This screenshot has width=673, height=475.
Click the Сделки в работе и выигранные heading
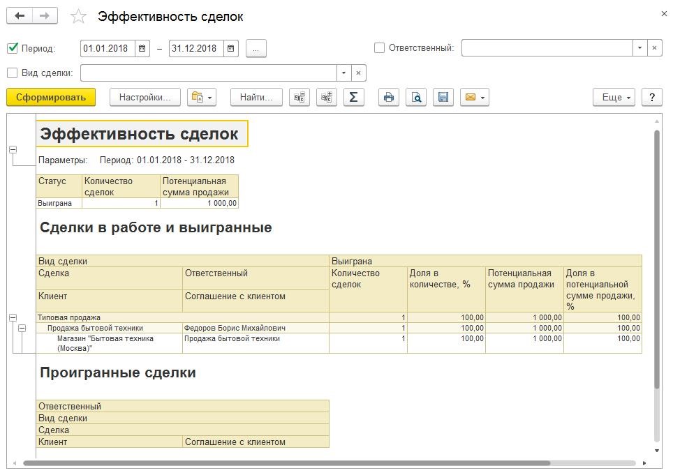coord(156,227)
